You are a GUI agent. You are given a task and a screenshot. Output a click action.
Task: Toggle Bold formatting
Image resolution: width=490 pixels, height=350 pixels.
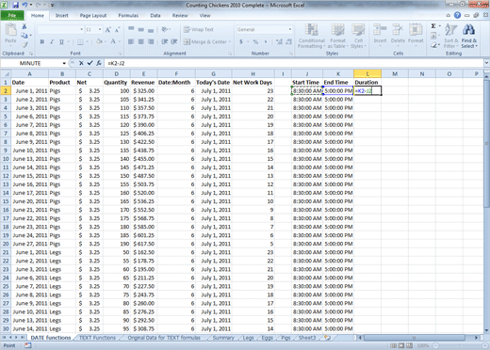(42, 41)
